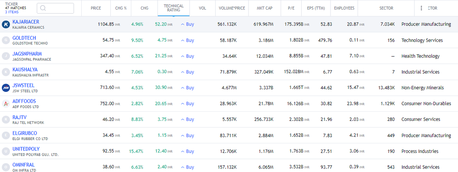Viewport: 458px width, 172px height.
Task: Click Technology Services sector text
Action: [x=422, y=40]
